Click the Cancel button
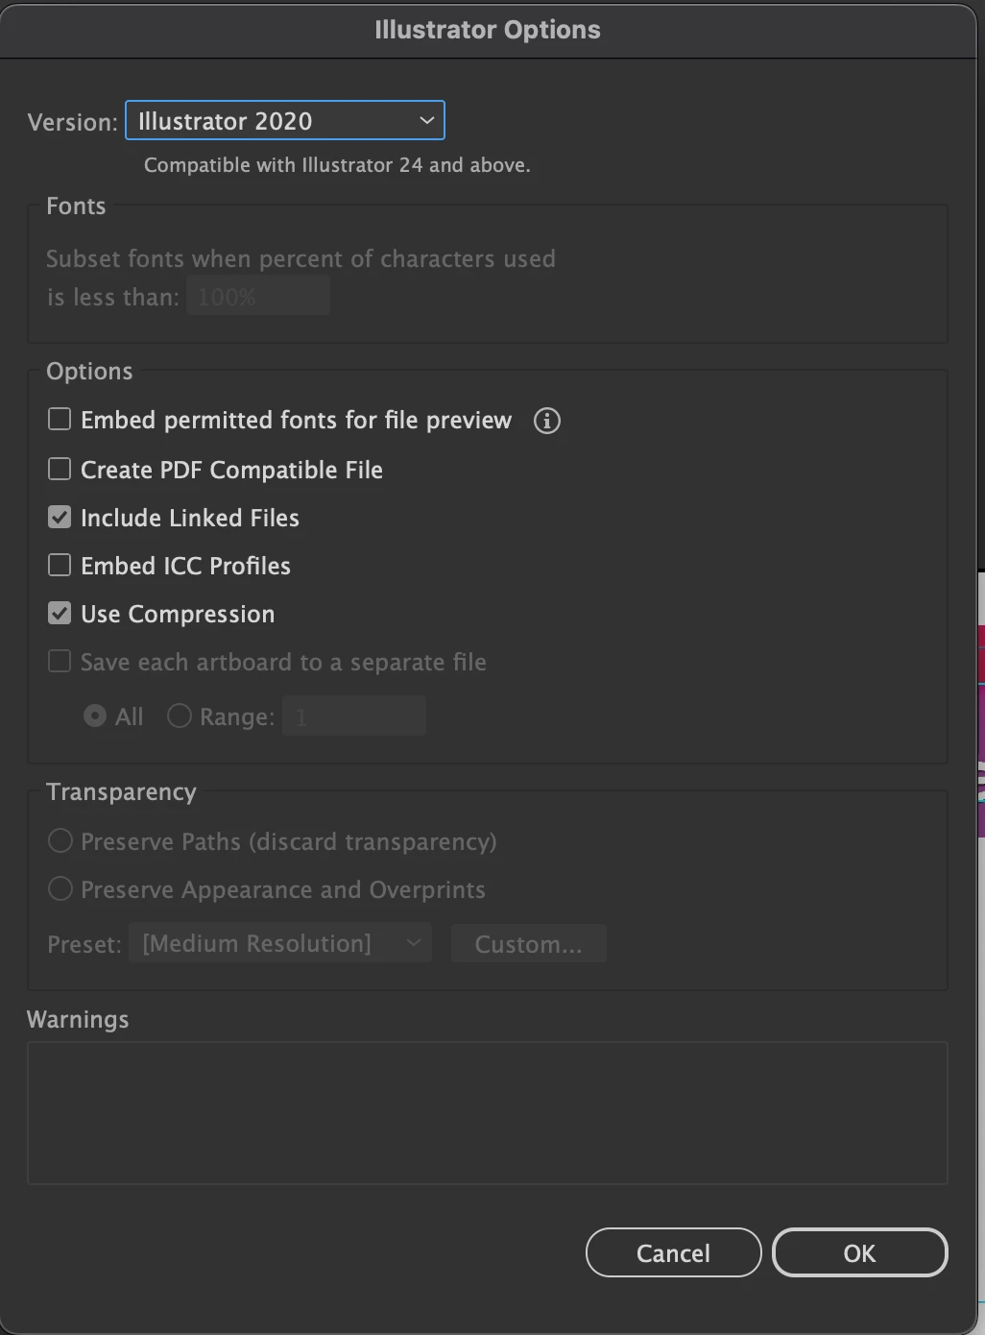The width and height of the screenshot is (985, 1335). coord(673,1253)
